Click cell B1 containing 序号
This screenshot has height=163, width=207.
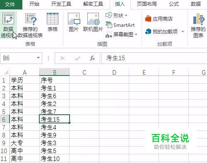55,80
